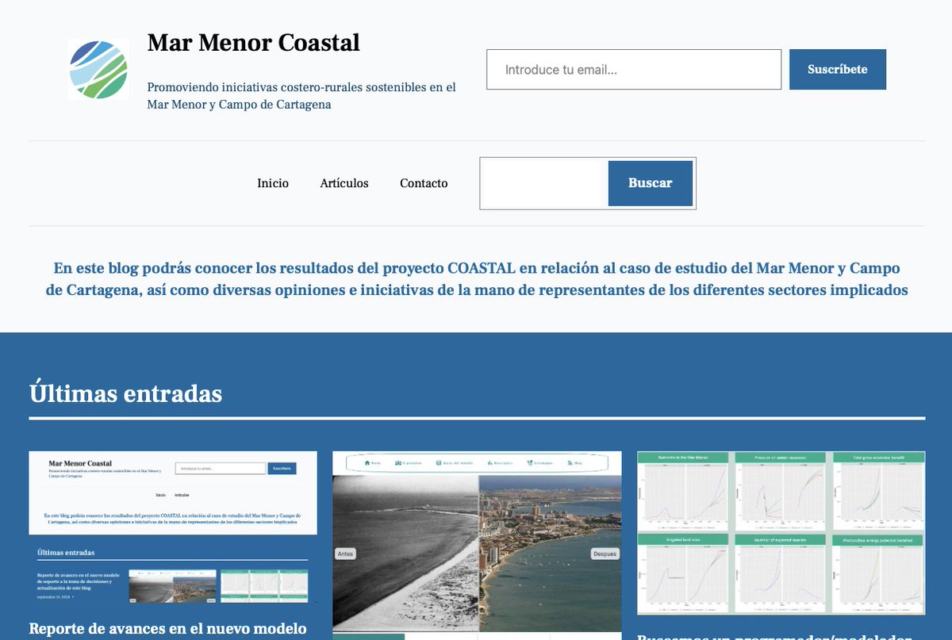Select the Resultados bar-chart icon in the preview navbar
This screenshot has width=952, height=640.
pyautogui.click(x=489, y=462)
